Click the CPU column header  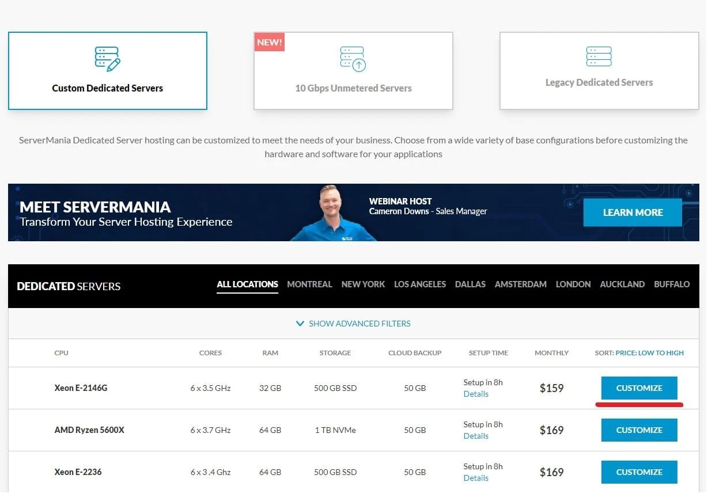61,353
